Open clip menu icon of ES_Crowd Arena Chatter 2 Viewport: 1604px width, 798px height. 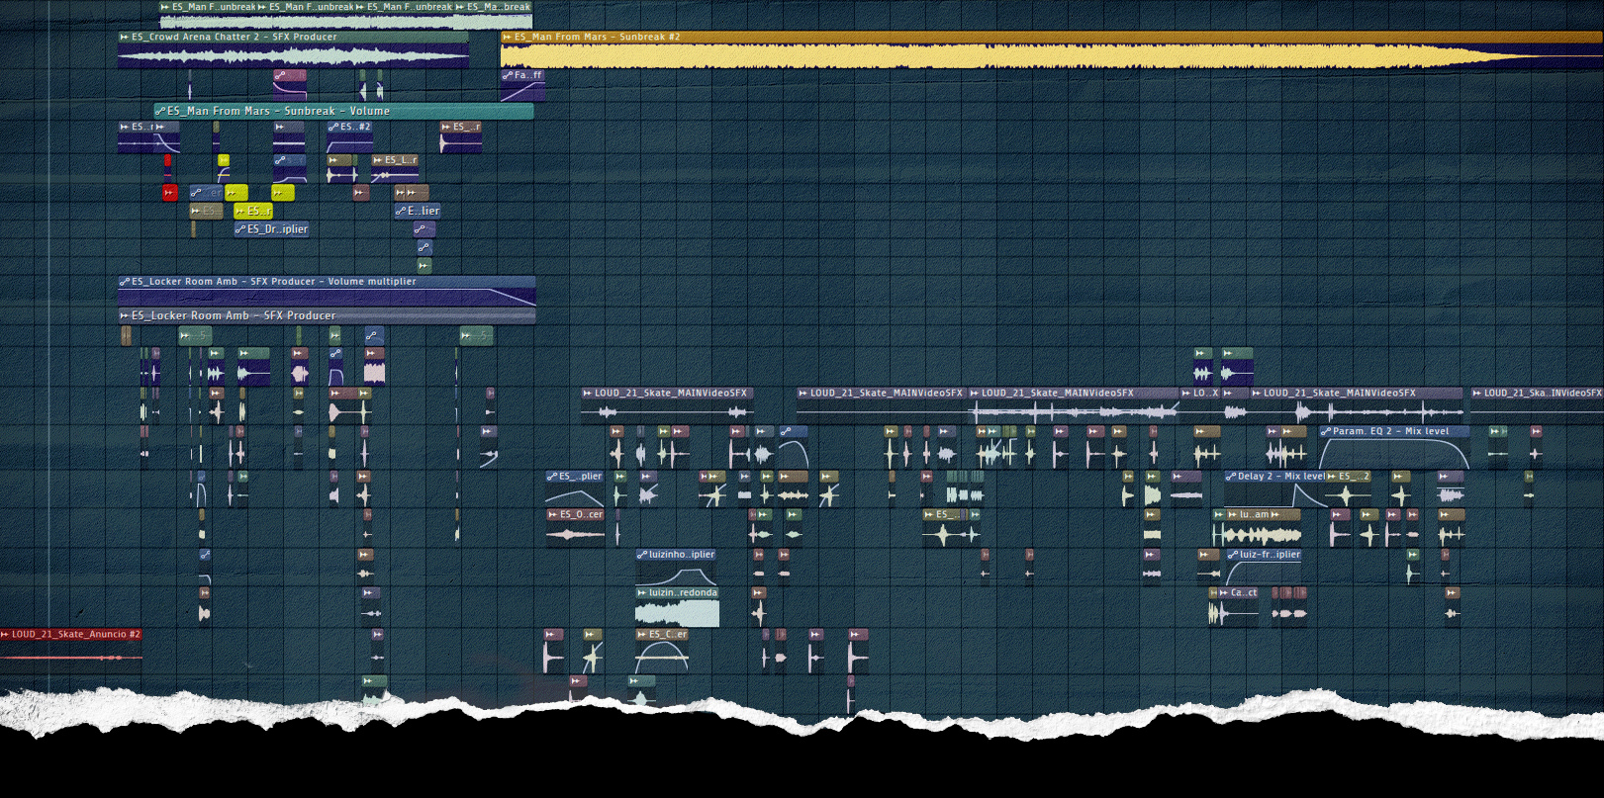[x=125, y=38]
